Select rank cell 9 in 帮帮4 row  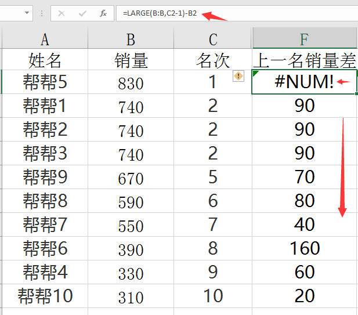tap(213, 272)
